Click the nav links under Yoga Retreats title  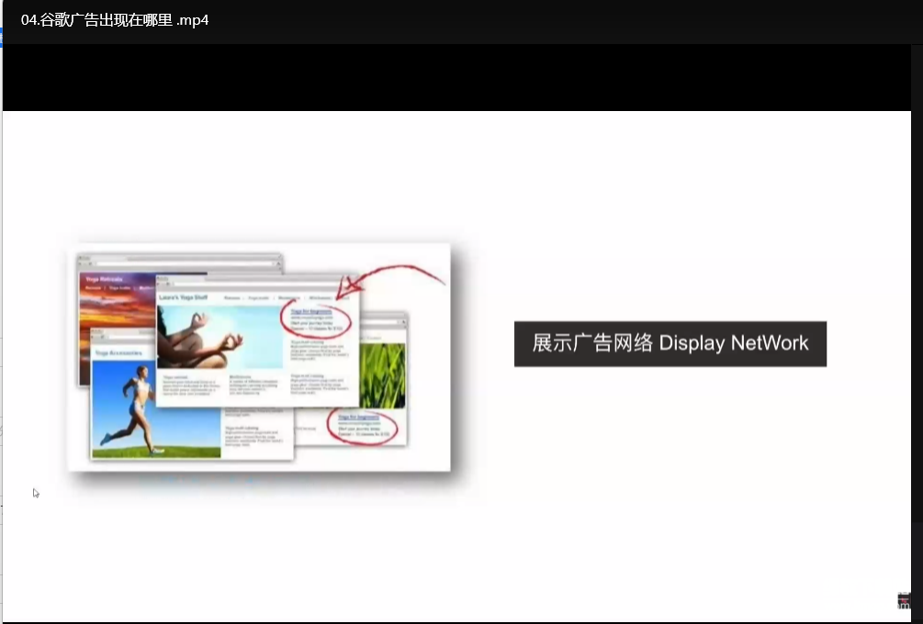coord(119,288)
